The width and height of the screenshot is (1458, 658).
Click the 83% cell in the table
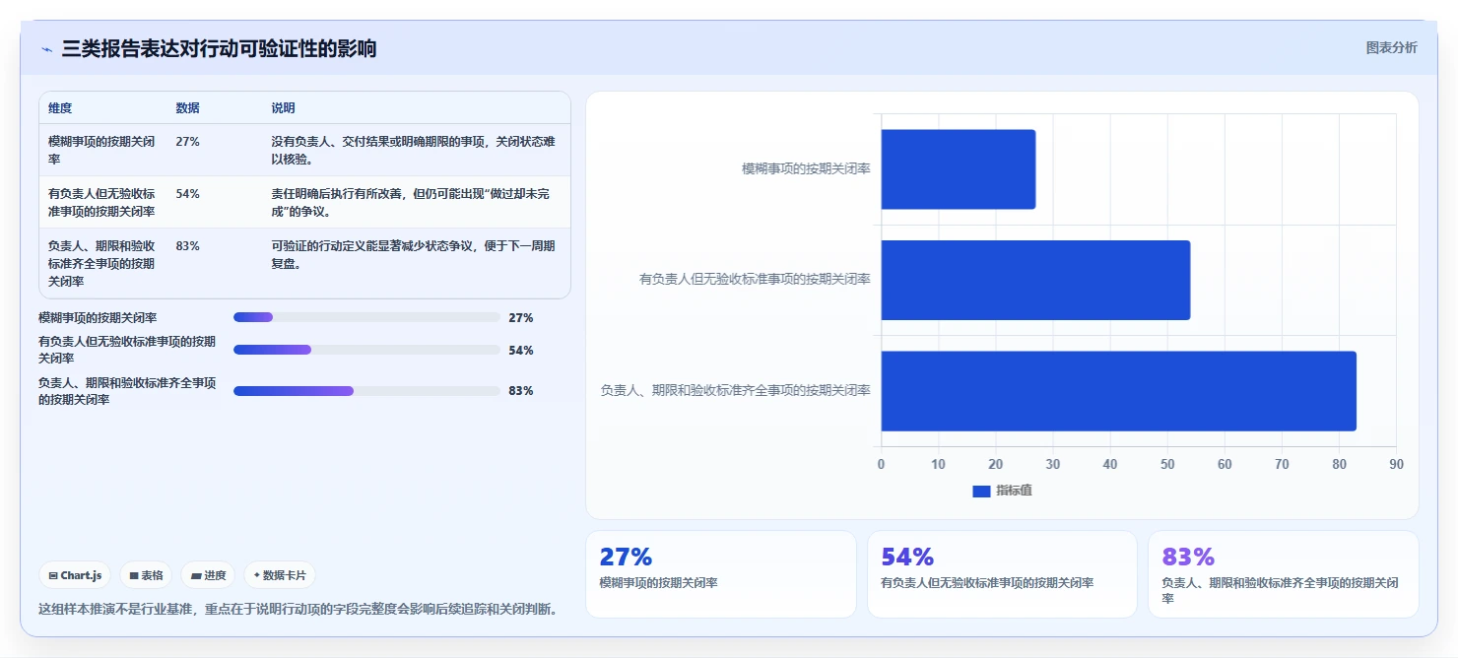(187, 246)
